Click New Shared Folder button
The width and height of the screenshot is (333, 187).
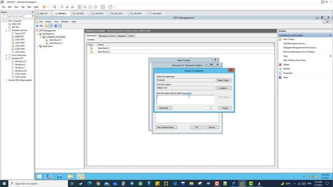click(166, 127)
